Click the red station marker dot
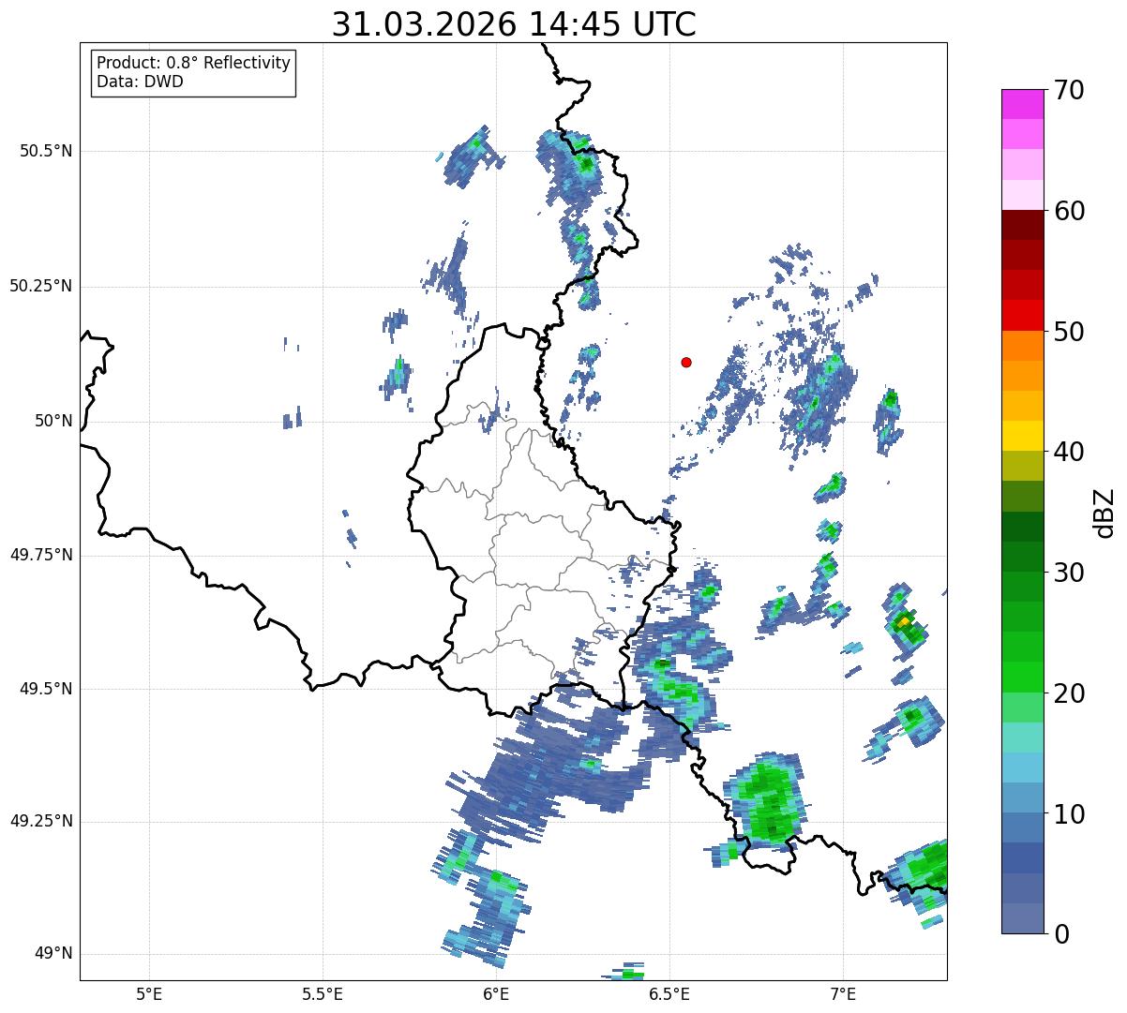 (x=686, y=362)
